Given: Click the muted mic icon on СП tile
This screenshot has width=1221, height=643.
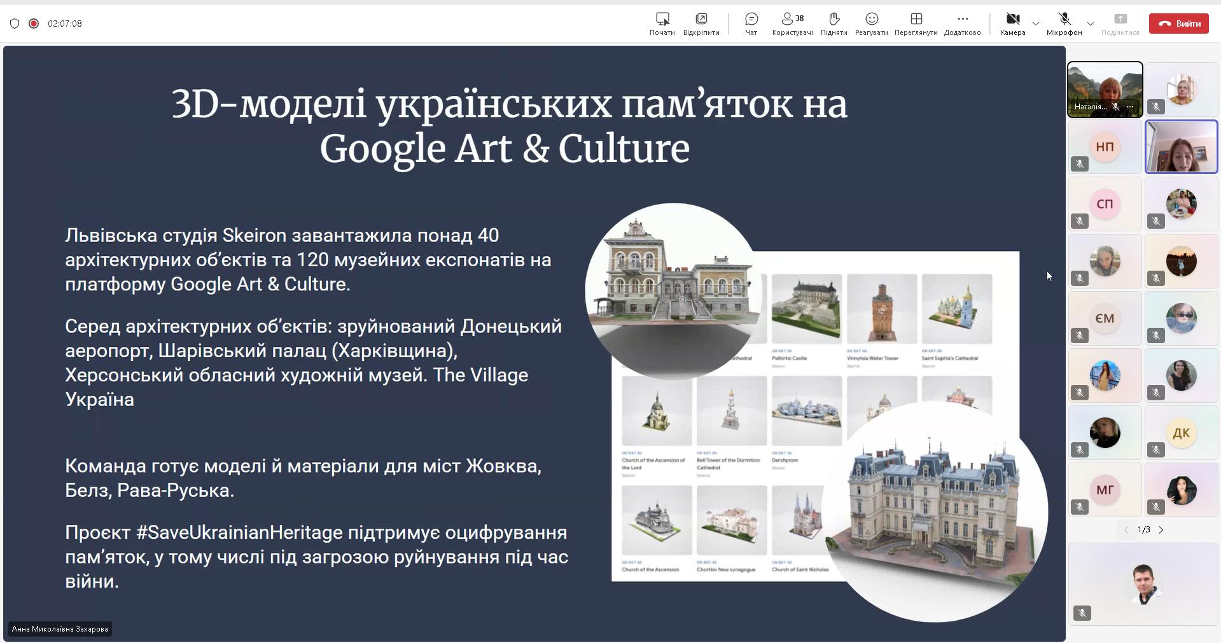Looking at the screenshot, I should pyautogui.click(x=1080, y=221).
